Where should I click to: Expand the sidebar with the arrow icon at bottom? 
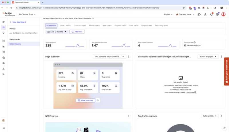pos(3,128)
